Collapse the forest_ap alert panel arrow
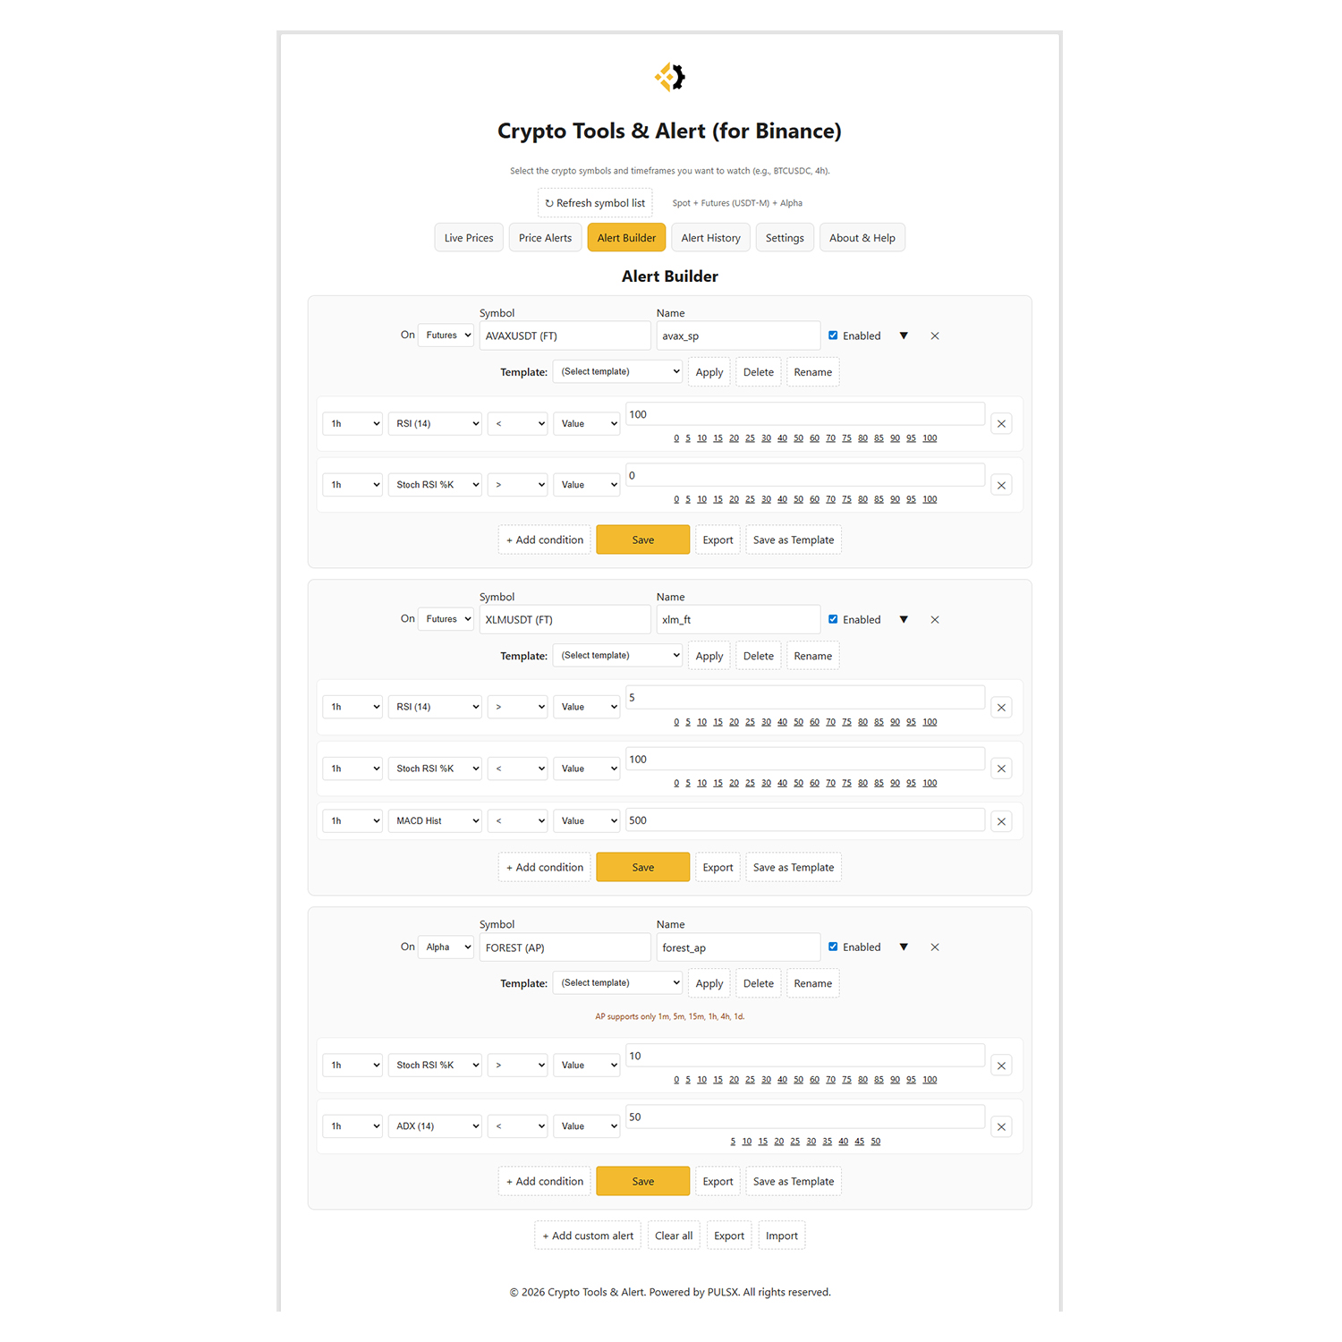Viewport: 1342px width, 1342px height. (904, 947)
